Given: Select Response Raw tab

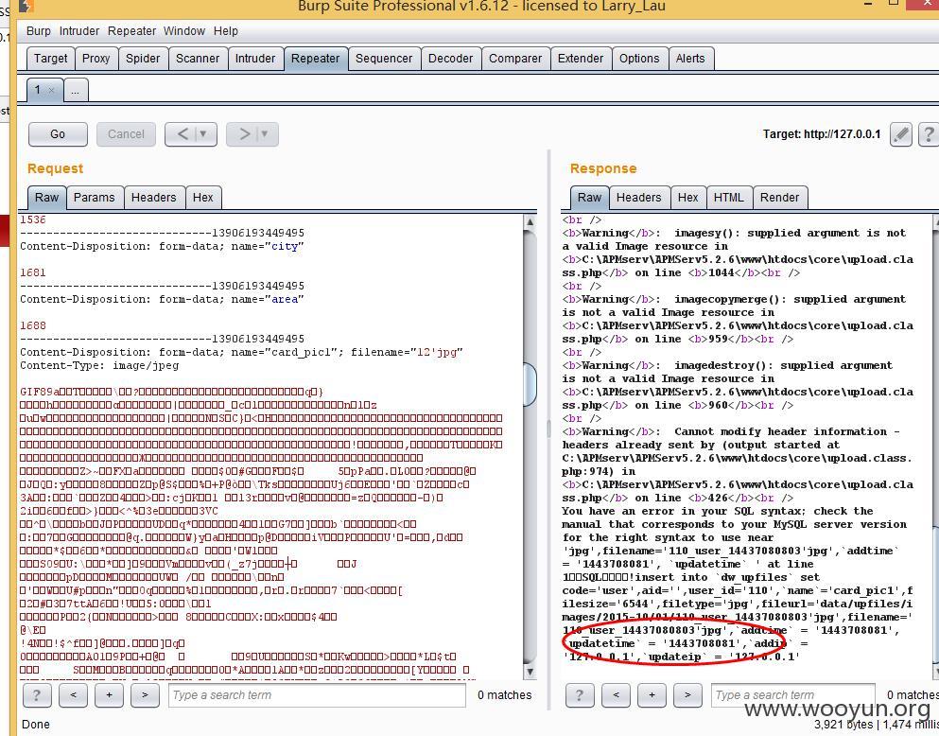Looking at the screenshot, I should pos(589,198).
